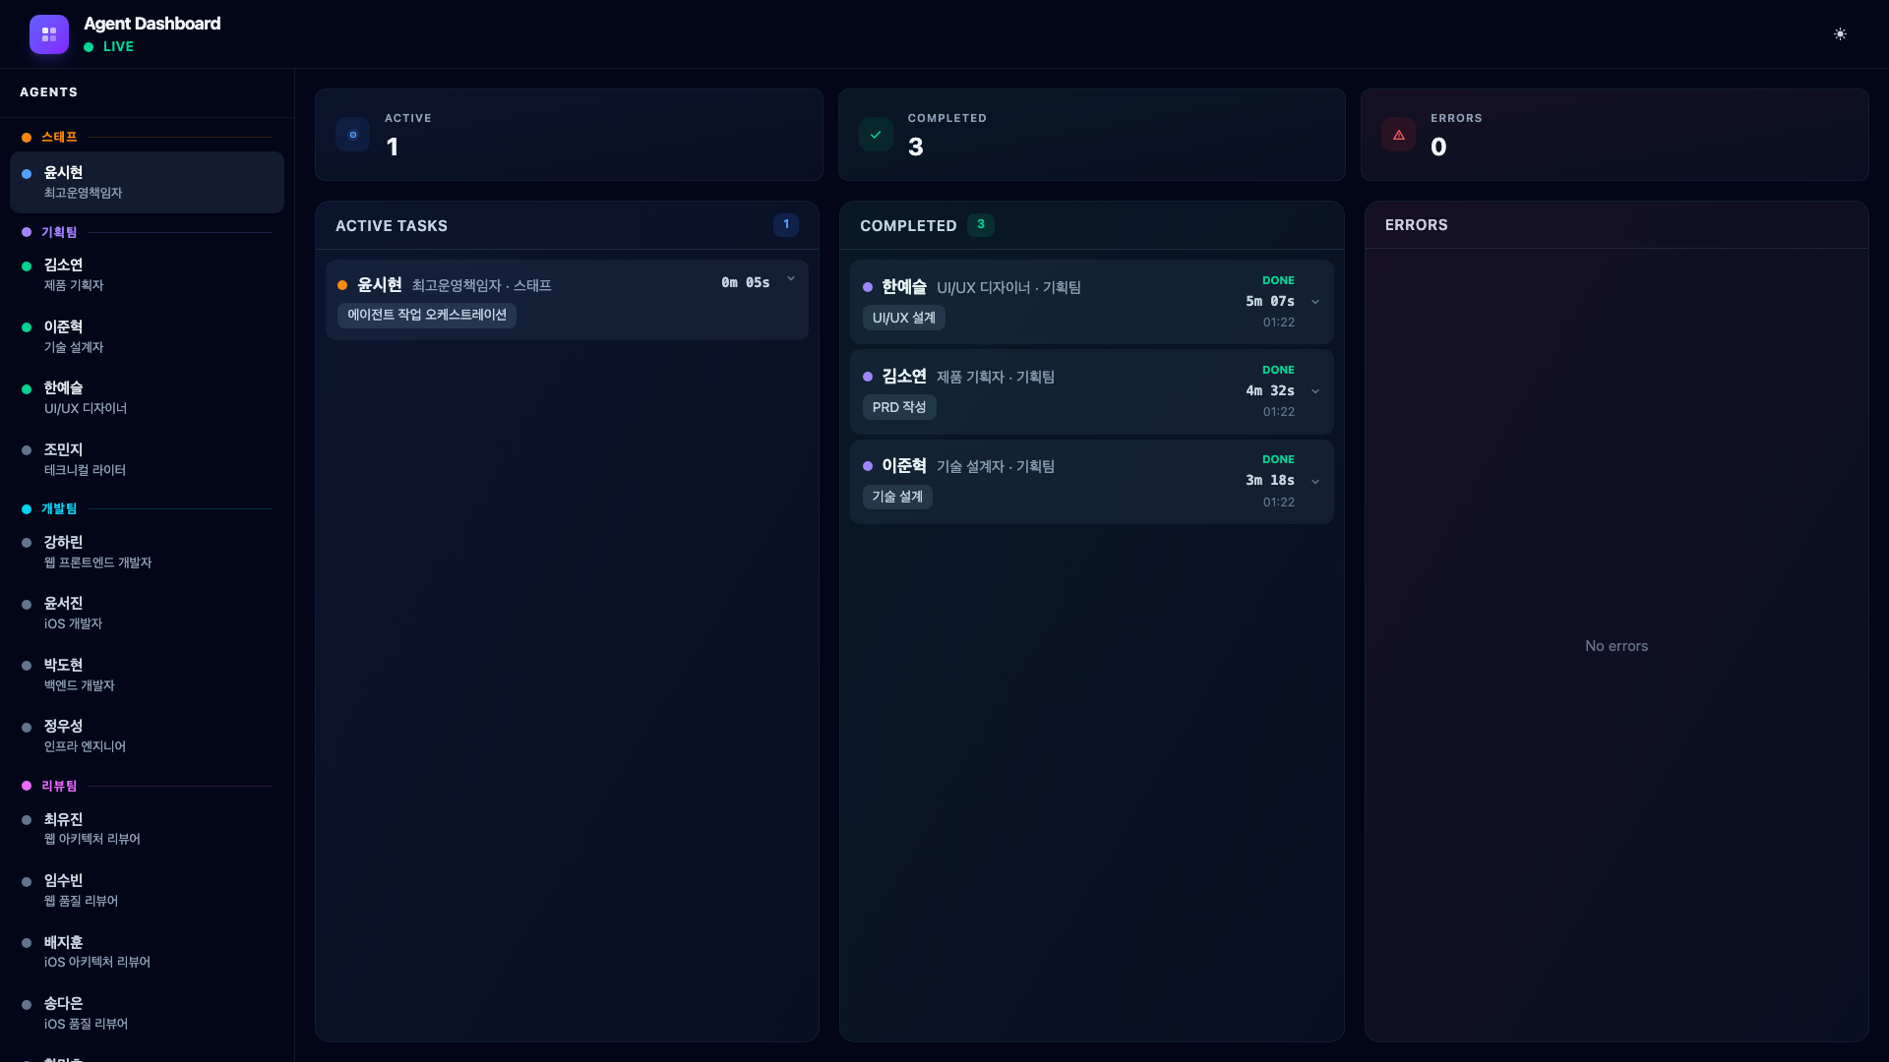Click the Errors warning triangle icon
Screen dimensions: 1889x1062
pyautogui.click(x=1398, y=135)
